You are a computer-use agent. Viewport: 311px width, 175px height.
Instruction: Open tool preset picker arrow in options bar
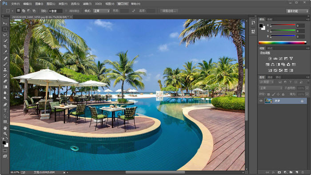point(12,11)
